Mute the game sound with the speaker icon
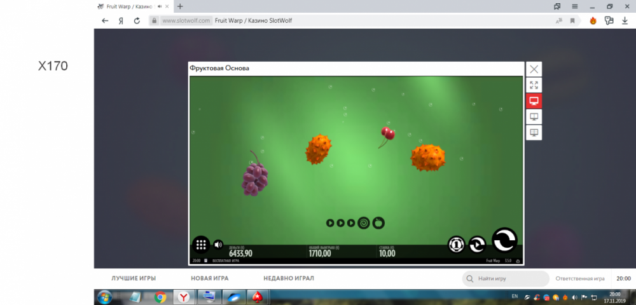The width and height of the screenshot is (636, 305). tap(218, 245)
